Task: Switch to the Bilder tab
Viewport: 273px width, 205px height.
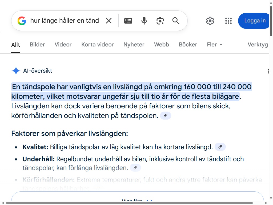Action: coord(37,45)
